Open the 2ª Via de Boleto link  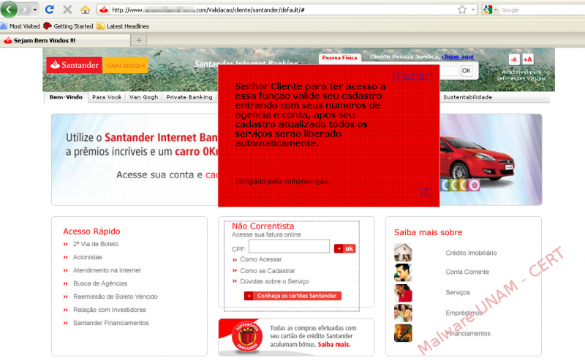(96, 244)
